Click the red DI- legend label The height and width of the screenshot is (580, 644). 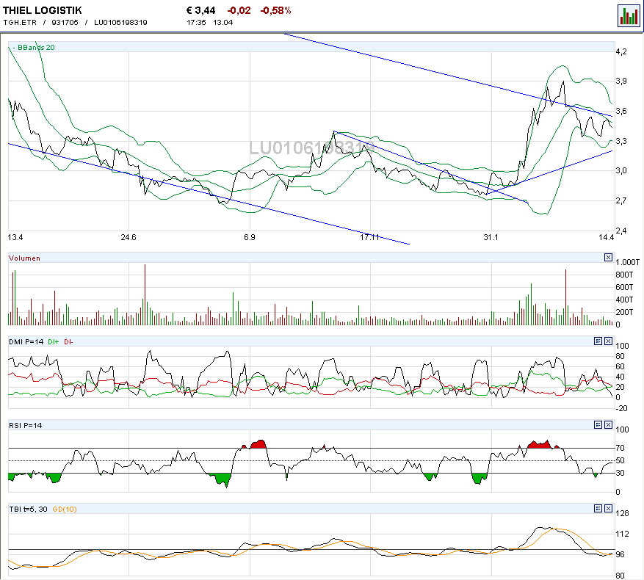(68, 341)
